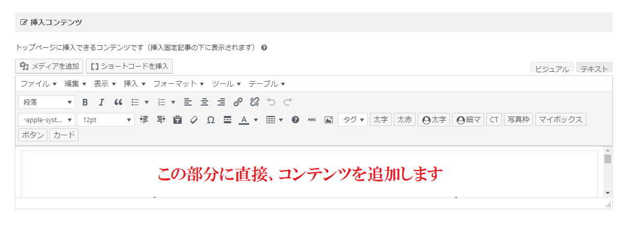Click help icon beside description text

tap(264, 47)
